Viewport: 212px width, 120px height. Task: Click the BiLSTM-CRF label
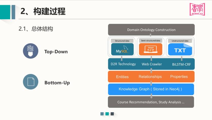(181, 64)
